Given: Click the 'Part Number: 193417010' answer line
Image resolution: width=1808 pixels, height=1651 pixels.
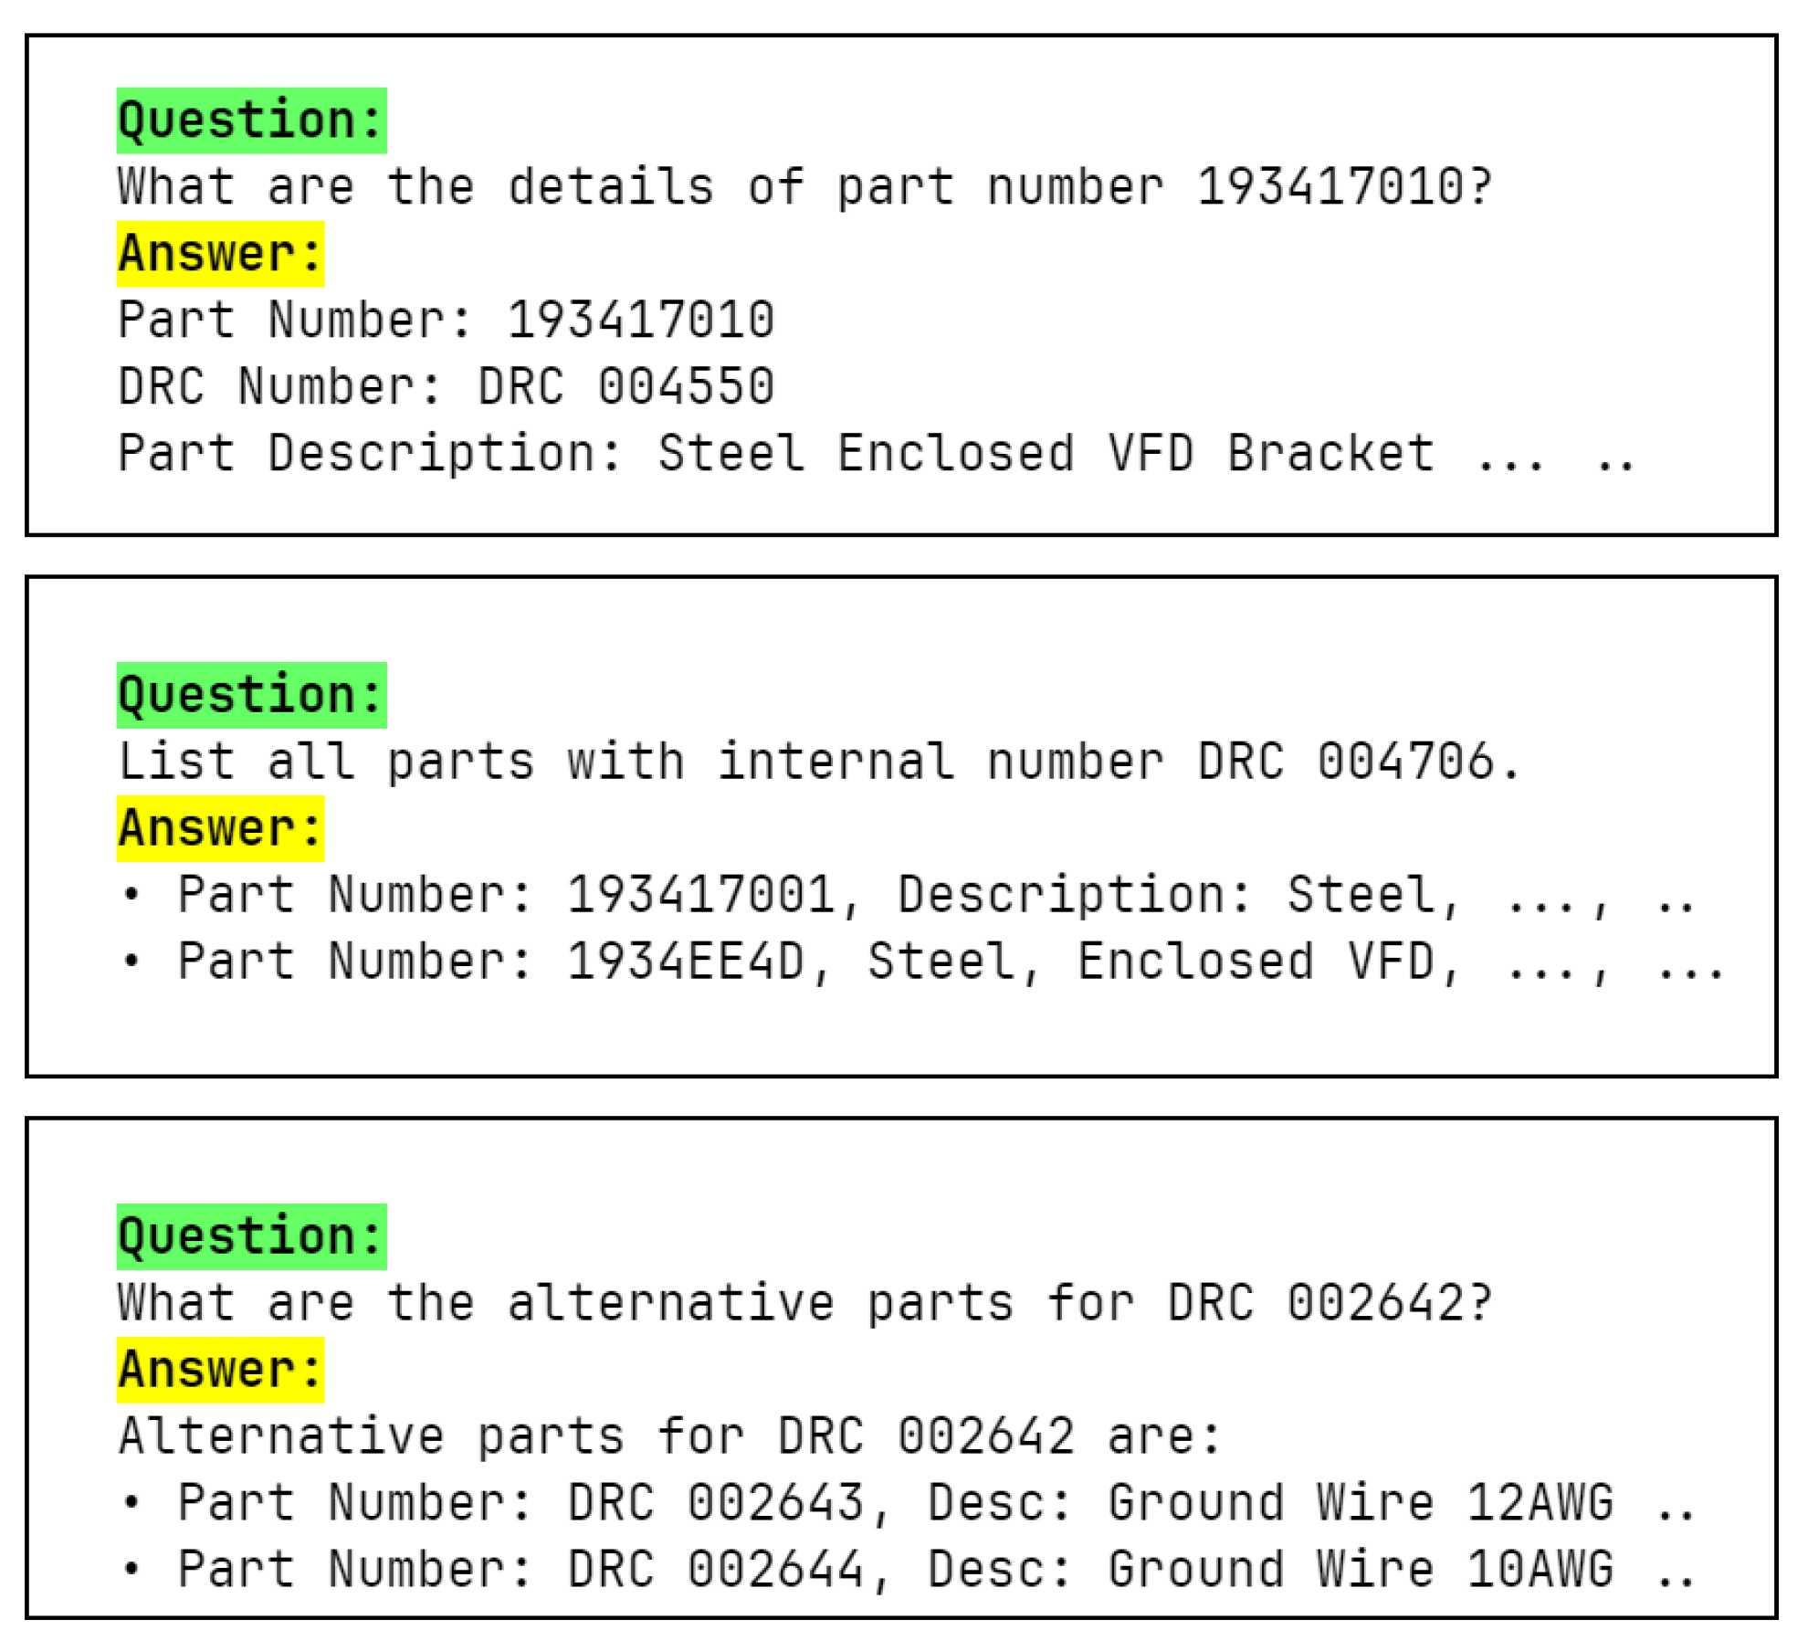Looking at the screenshot, I should tap(447, 321).
